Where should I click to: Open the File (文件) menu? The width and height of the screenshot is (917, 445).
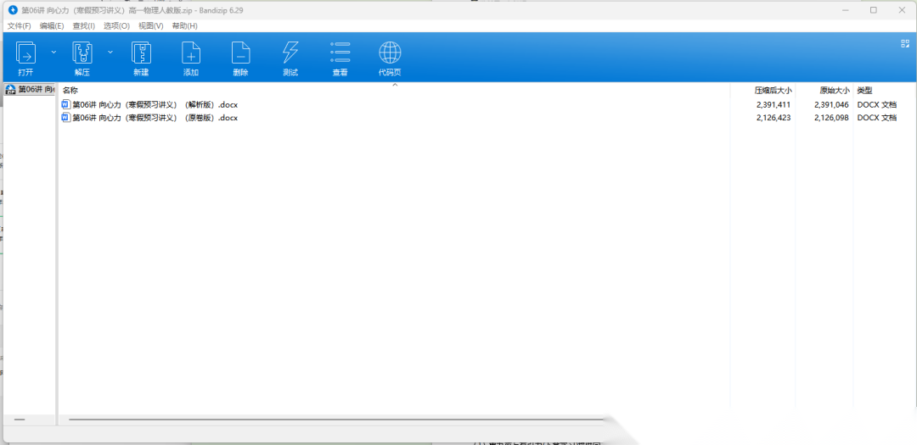[19, 26]
